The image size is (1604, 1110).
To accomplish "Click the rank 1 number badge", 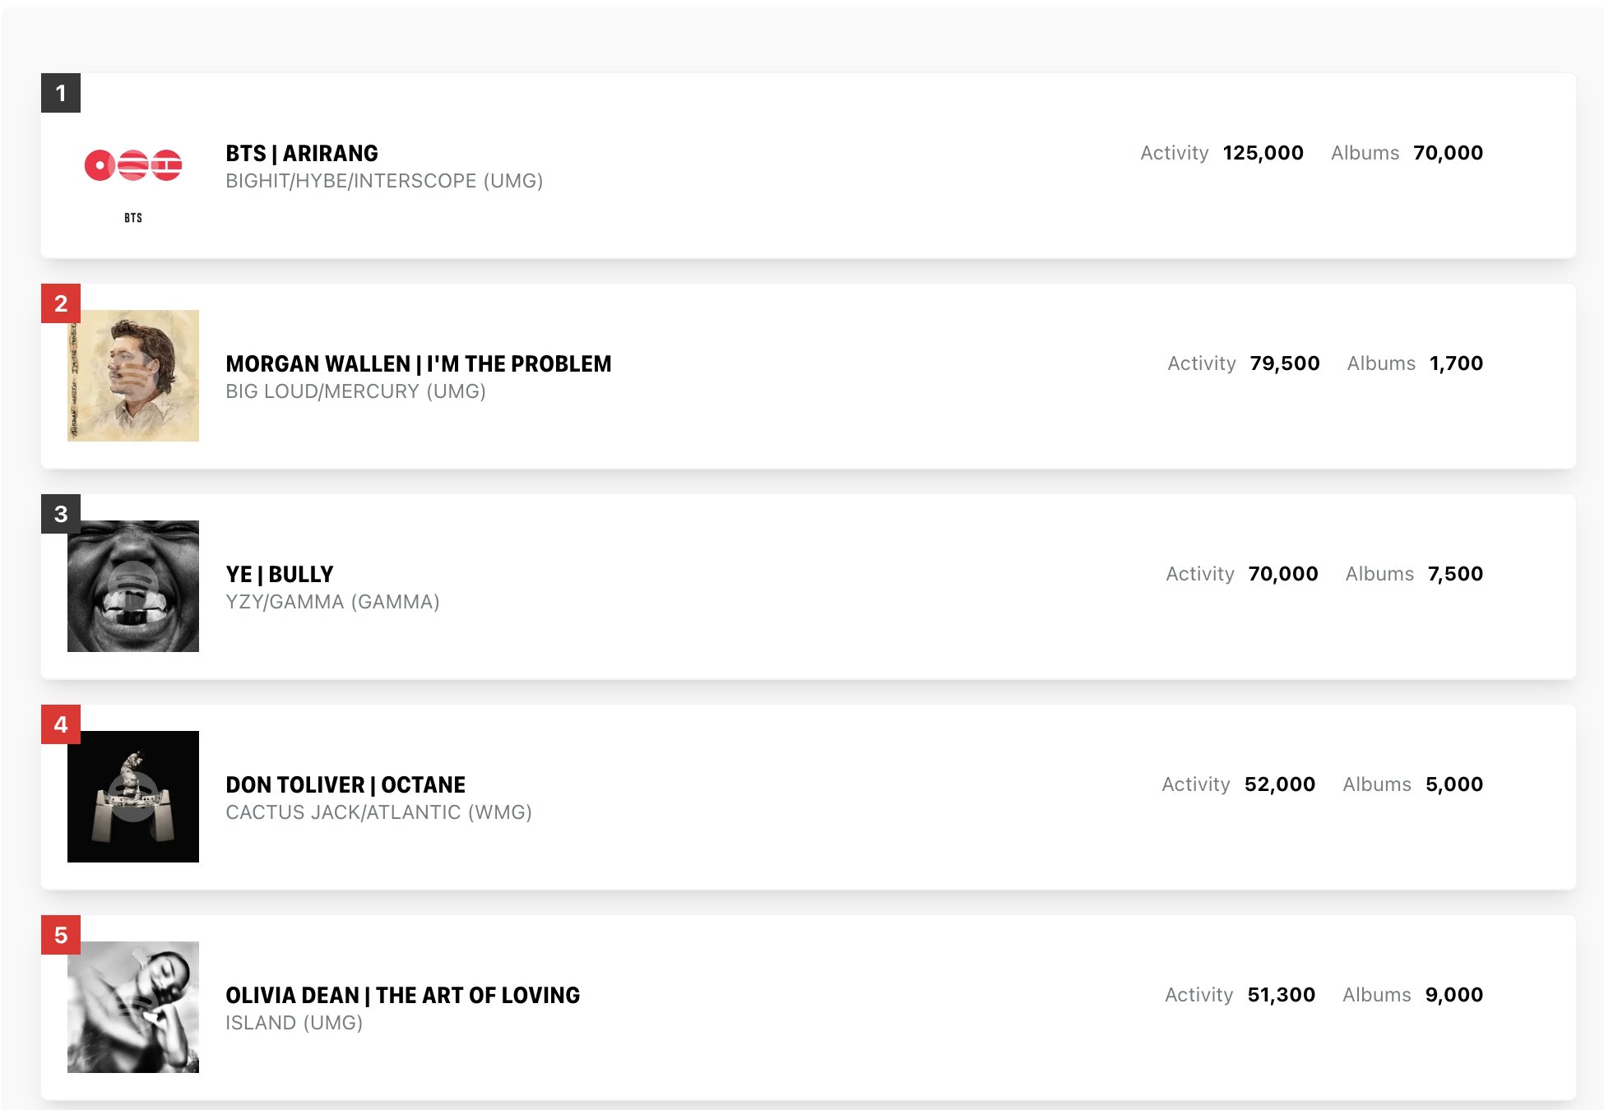I will pyautogui.click(x=61, y=93).
